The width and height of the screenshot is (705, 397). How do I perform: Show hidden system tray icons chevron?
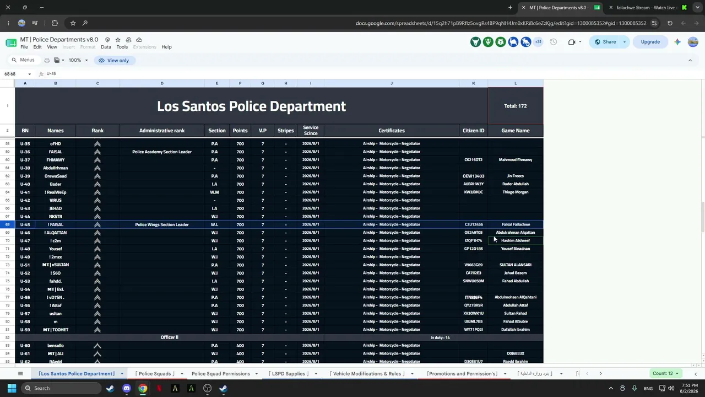pos(610,388)
